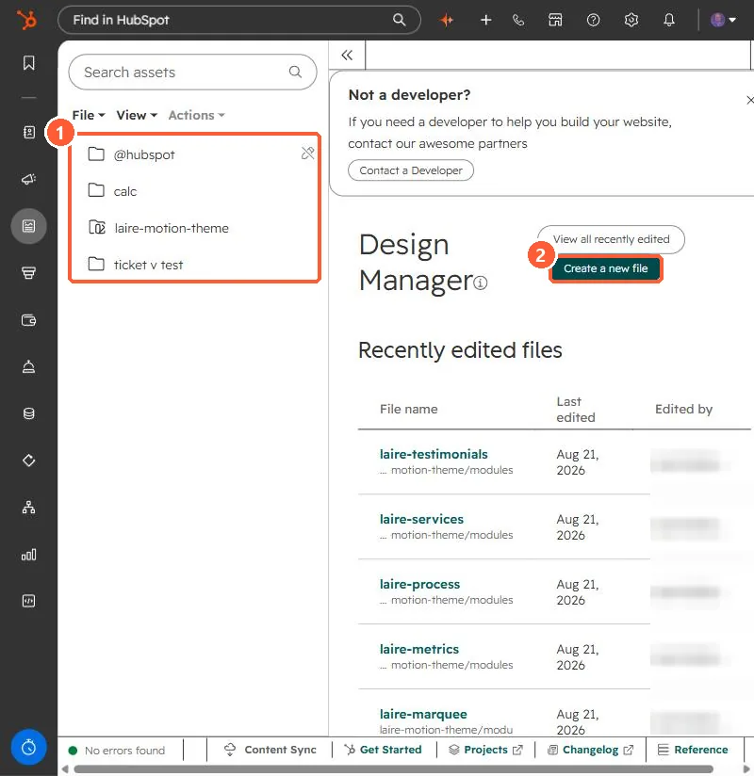Open Content Sync in the bottom bar

click(x=270, y=750)
